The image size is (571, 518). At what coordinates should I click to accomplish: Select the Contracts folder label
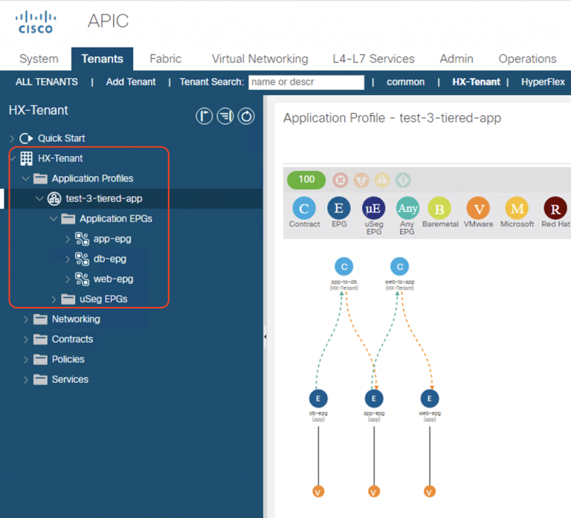(72, 340)
